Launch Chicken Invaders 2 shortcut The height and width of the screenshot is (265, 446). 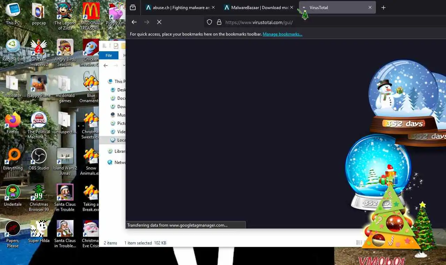pos(39,53)
